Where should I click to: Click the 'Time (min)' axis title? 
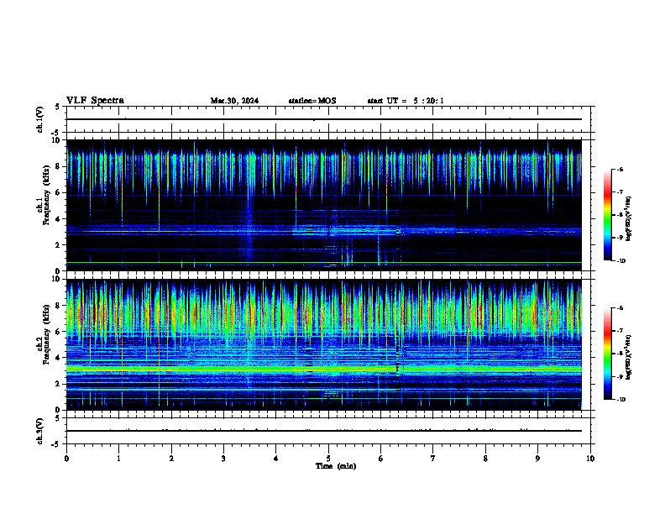[x=336, y=466]
